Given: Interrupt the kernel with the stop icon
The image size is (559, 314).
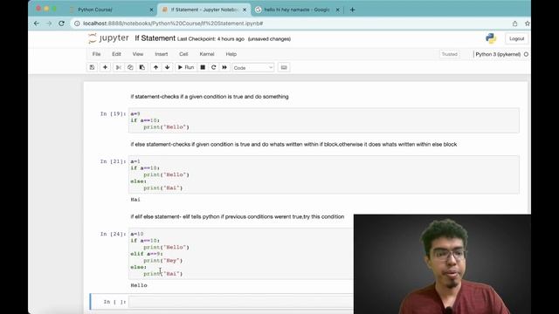Looking at the screenshot, I should click(x=203, y=67).
